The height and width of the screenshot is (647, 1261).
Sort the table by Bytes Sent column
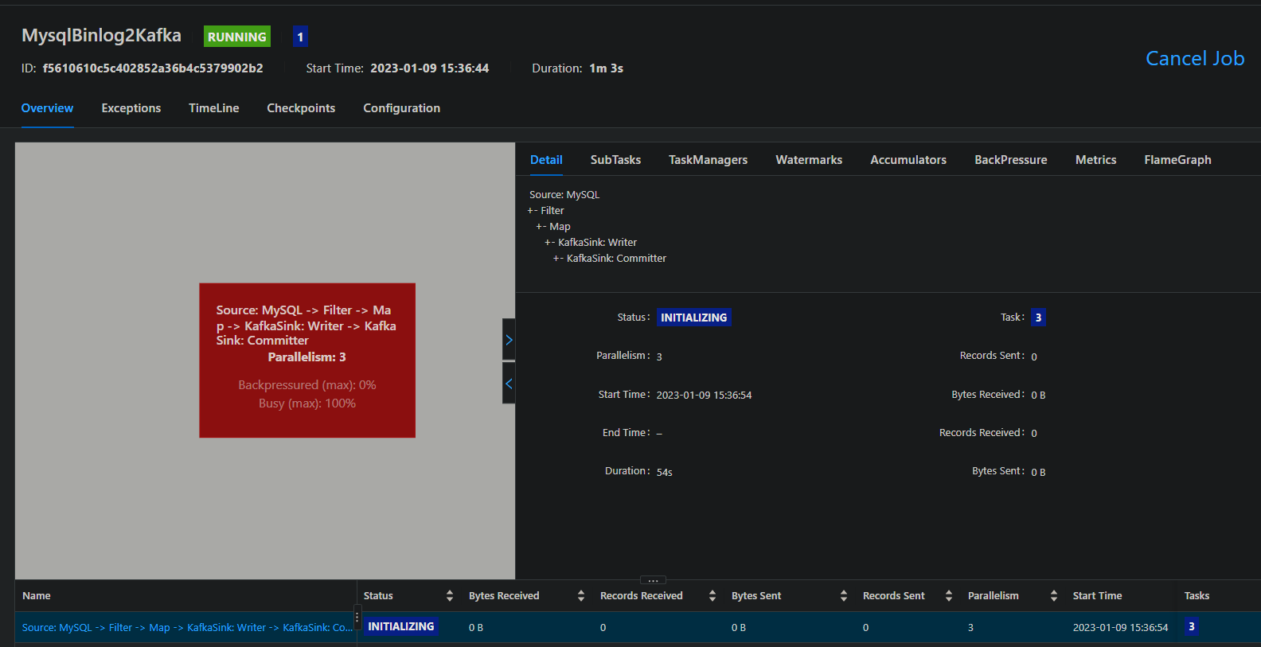click(844, 596)
